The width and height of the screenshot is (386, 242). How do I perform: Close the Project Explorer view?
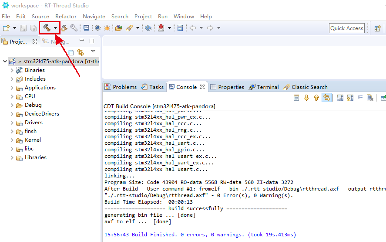click(35, 41)
